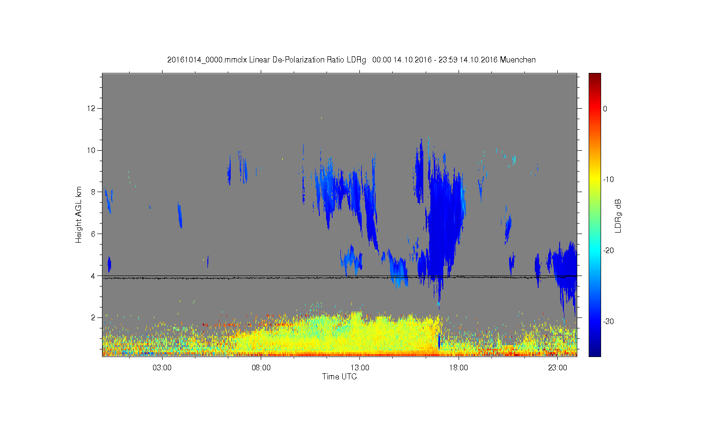
Task: Click the black horizontal line at 4 km
Action: [339, 276]
